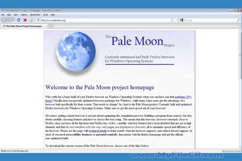Open the History menu
The height and width of the screenshot is (161, 242).
(x=24, y=15)
